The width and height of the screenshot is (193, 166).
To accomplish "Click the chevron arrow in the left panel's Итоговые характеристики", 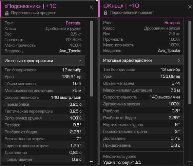I will point(80,61).
